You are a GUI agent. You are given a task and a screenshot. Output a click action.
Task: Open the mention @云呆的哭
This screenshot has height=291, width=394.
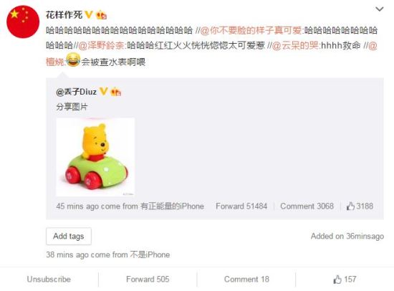click(x=295, y=46)
